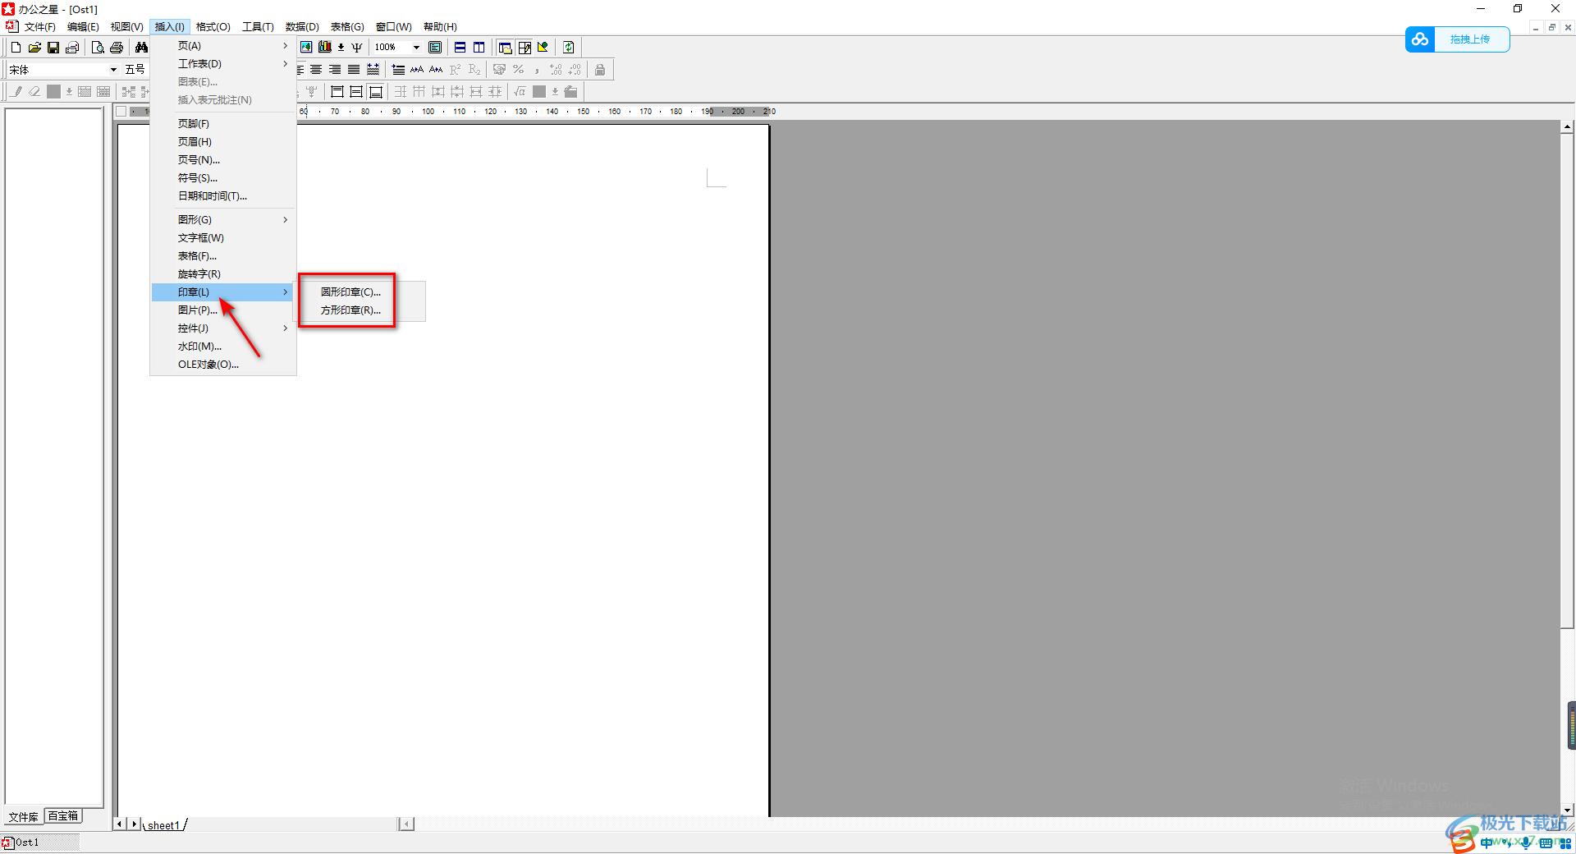Switch to the 百宝箱 panel tab
The image size is (1576, 854).
point(63,816)
